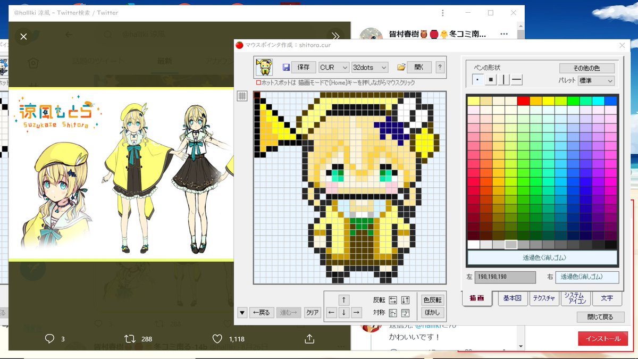Click the 開く open button
The width and height of the screenshot is (638, 359).
[419, 68]
